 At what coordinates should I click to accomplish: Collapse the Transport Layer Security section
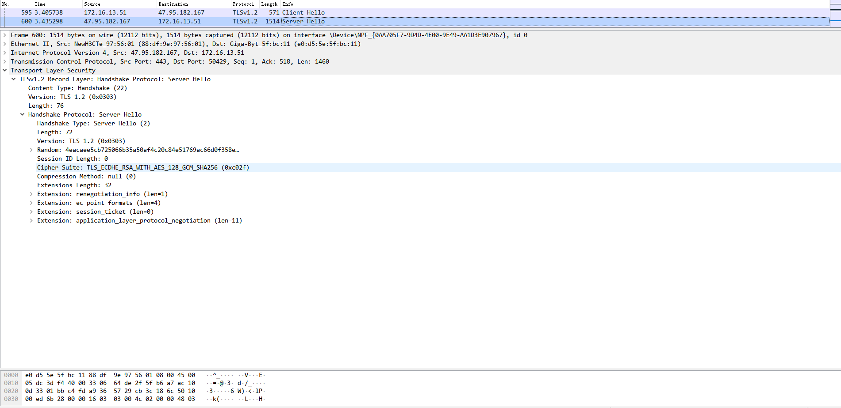point(5,70)
